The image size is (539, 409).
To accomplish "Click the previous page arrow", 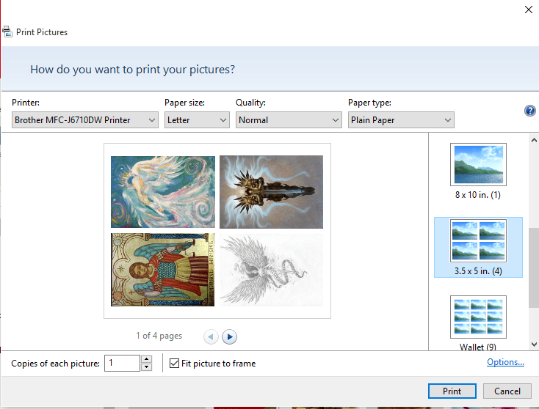I will click(211, 336).
